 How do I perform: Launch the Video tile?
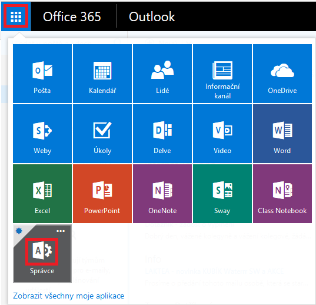(222, 134)
